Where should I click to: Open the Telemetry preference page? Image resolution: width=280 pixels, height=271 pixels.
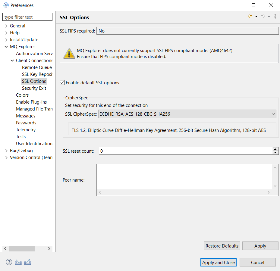point(26,130)
